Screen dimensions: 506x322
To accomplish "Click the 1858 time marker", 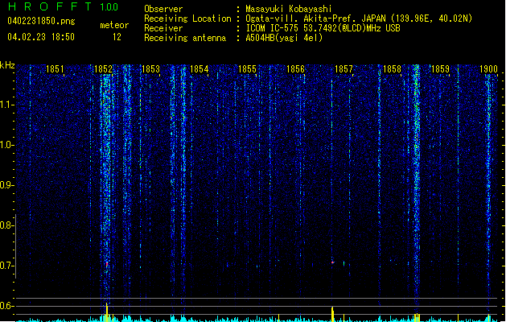I will tap(392, 69).
